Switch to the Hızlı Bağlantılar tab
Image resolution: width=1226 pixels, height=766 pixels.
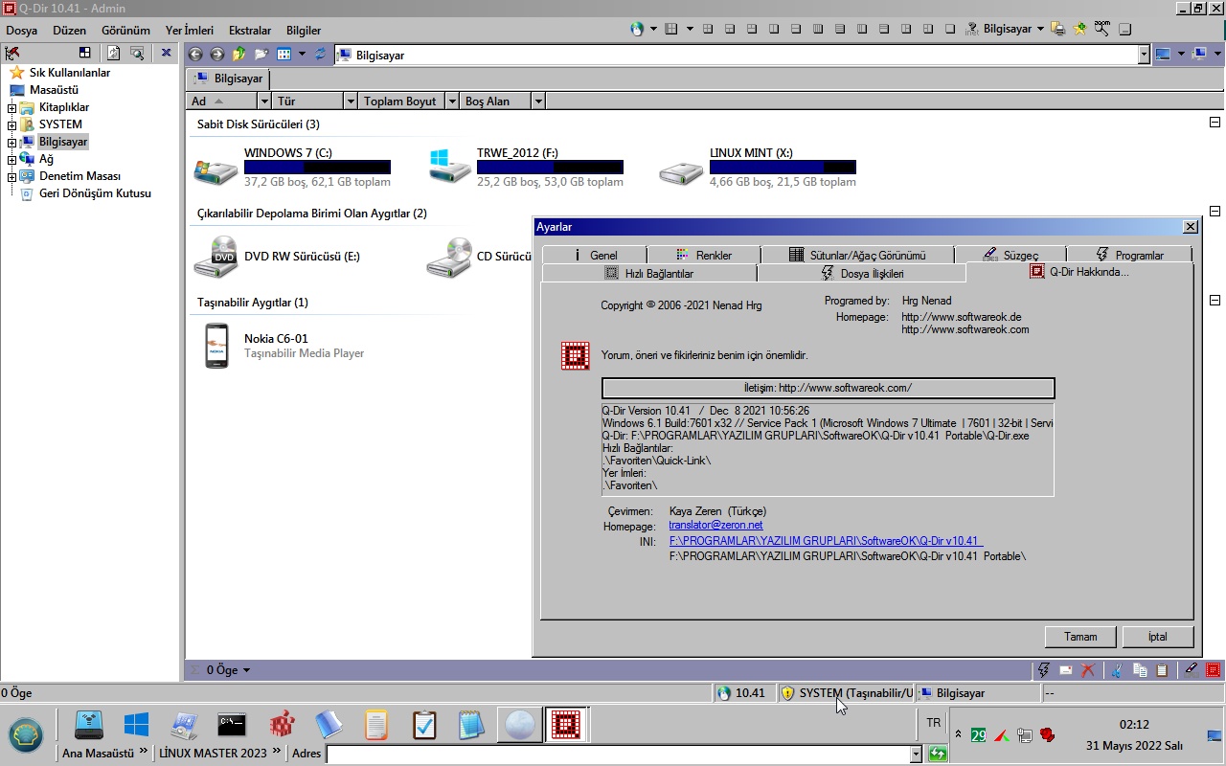[649, 273]
